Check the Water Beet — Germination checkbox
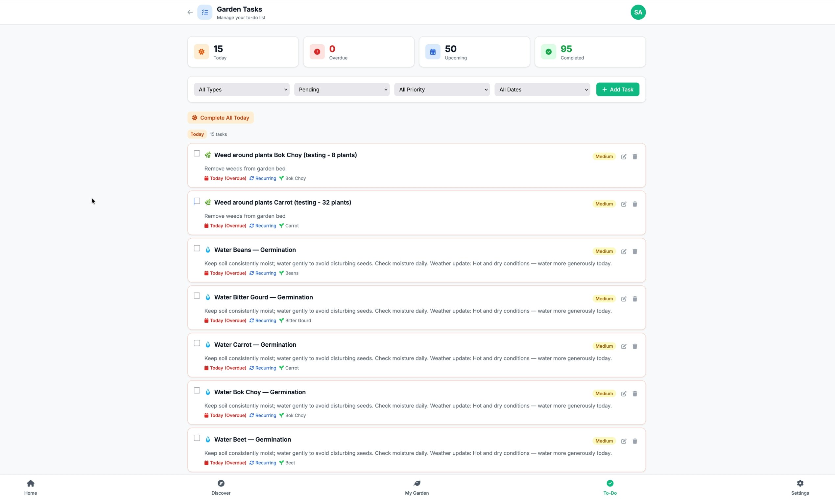 click(x=197, y=438)
